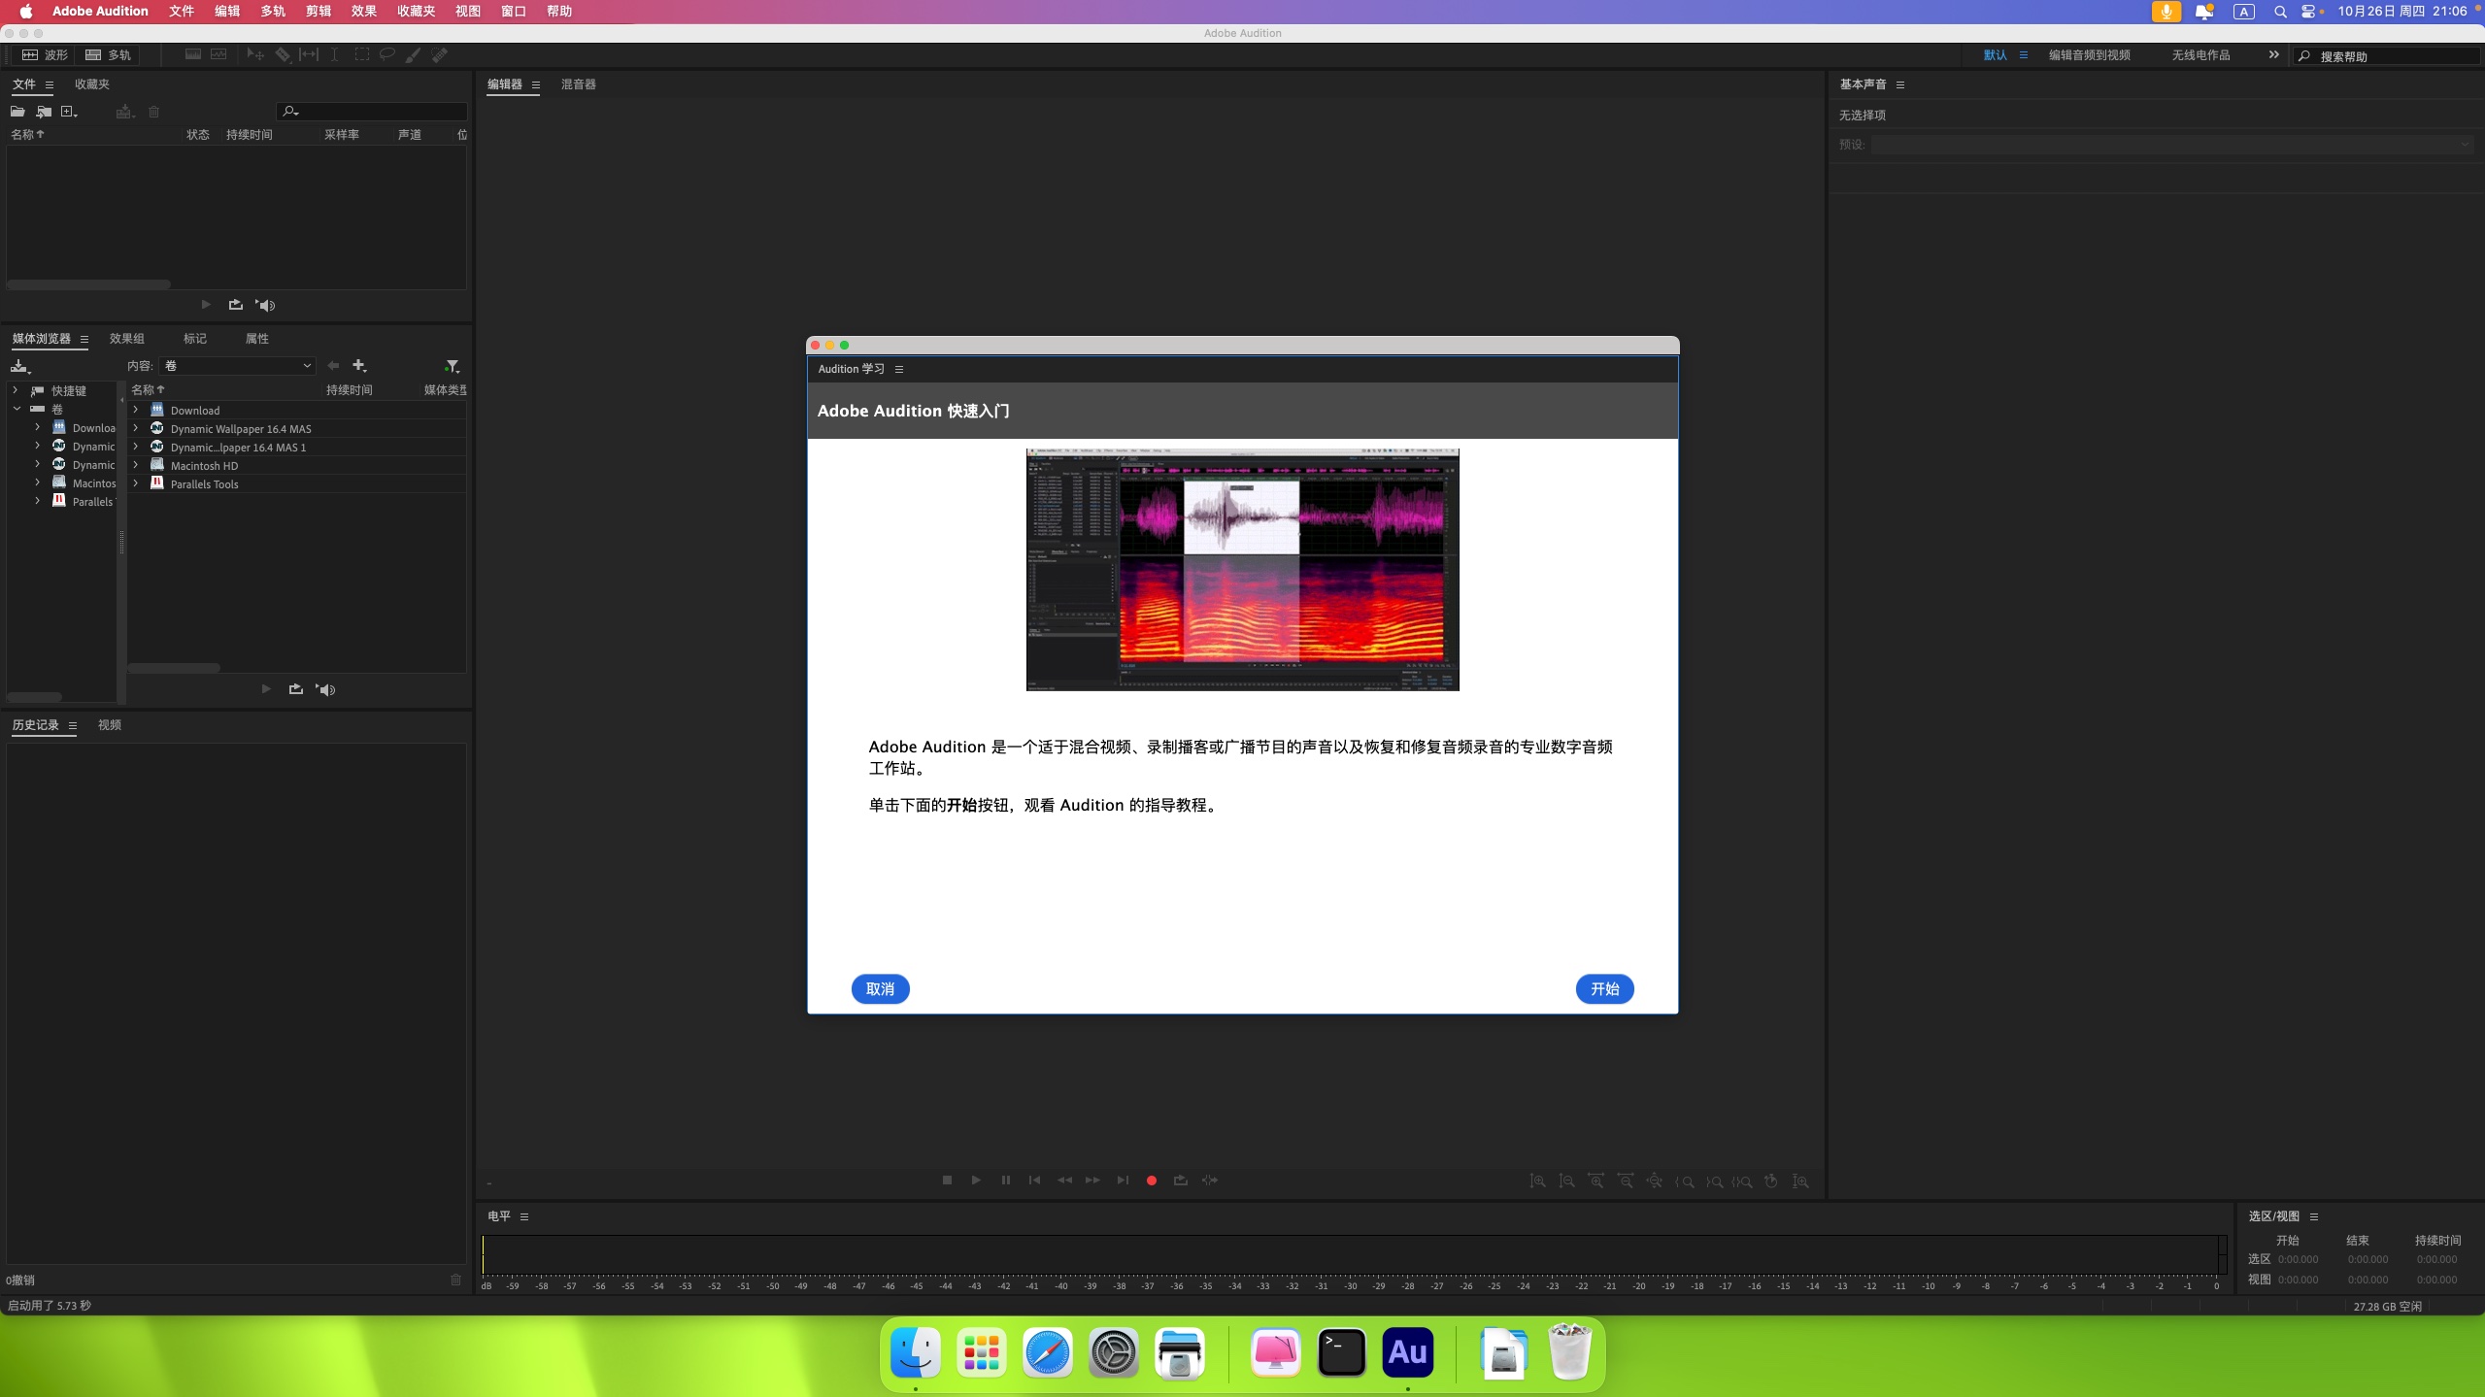Viewport: 2485px width, 1397px height.
Task: Click the 开始 (Start) button in dialog
Action: [x=1604, y=988]
